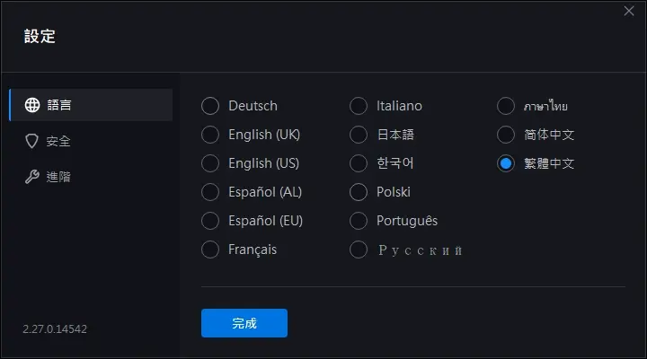The width and height of the screenshot is (647, 359).
Task: Click the wrench icon for 進階 settings
Action: pos(32,177)
